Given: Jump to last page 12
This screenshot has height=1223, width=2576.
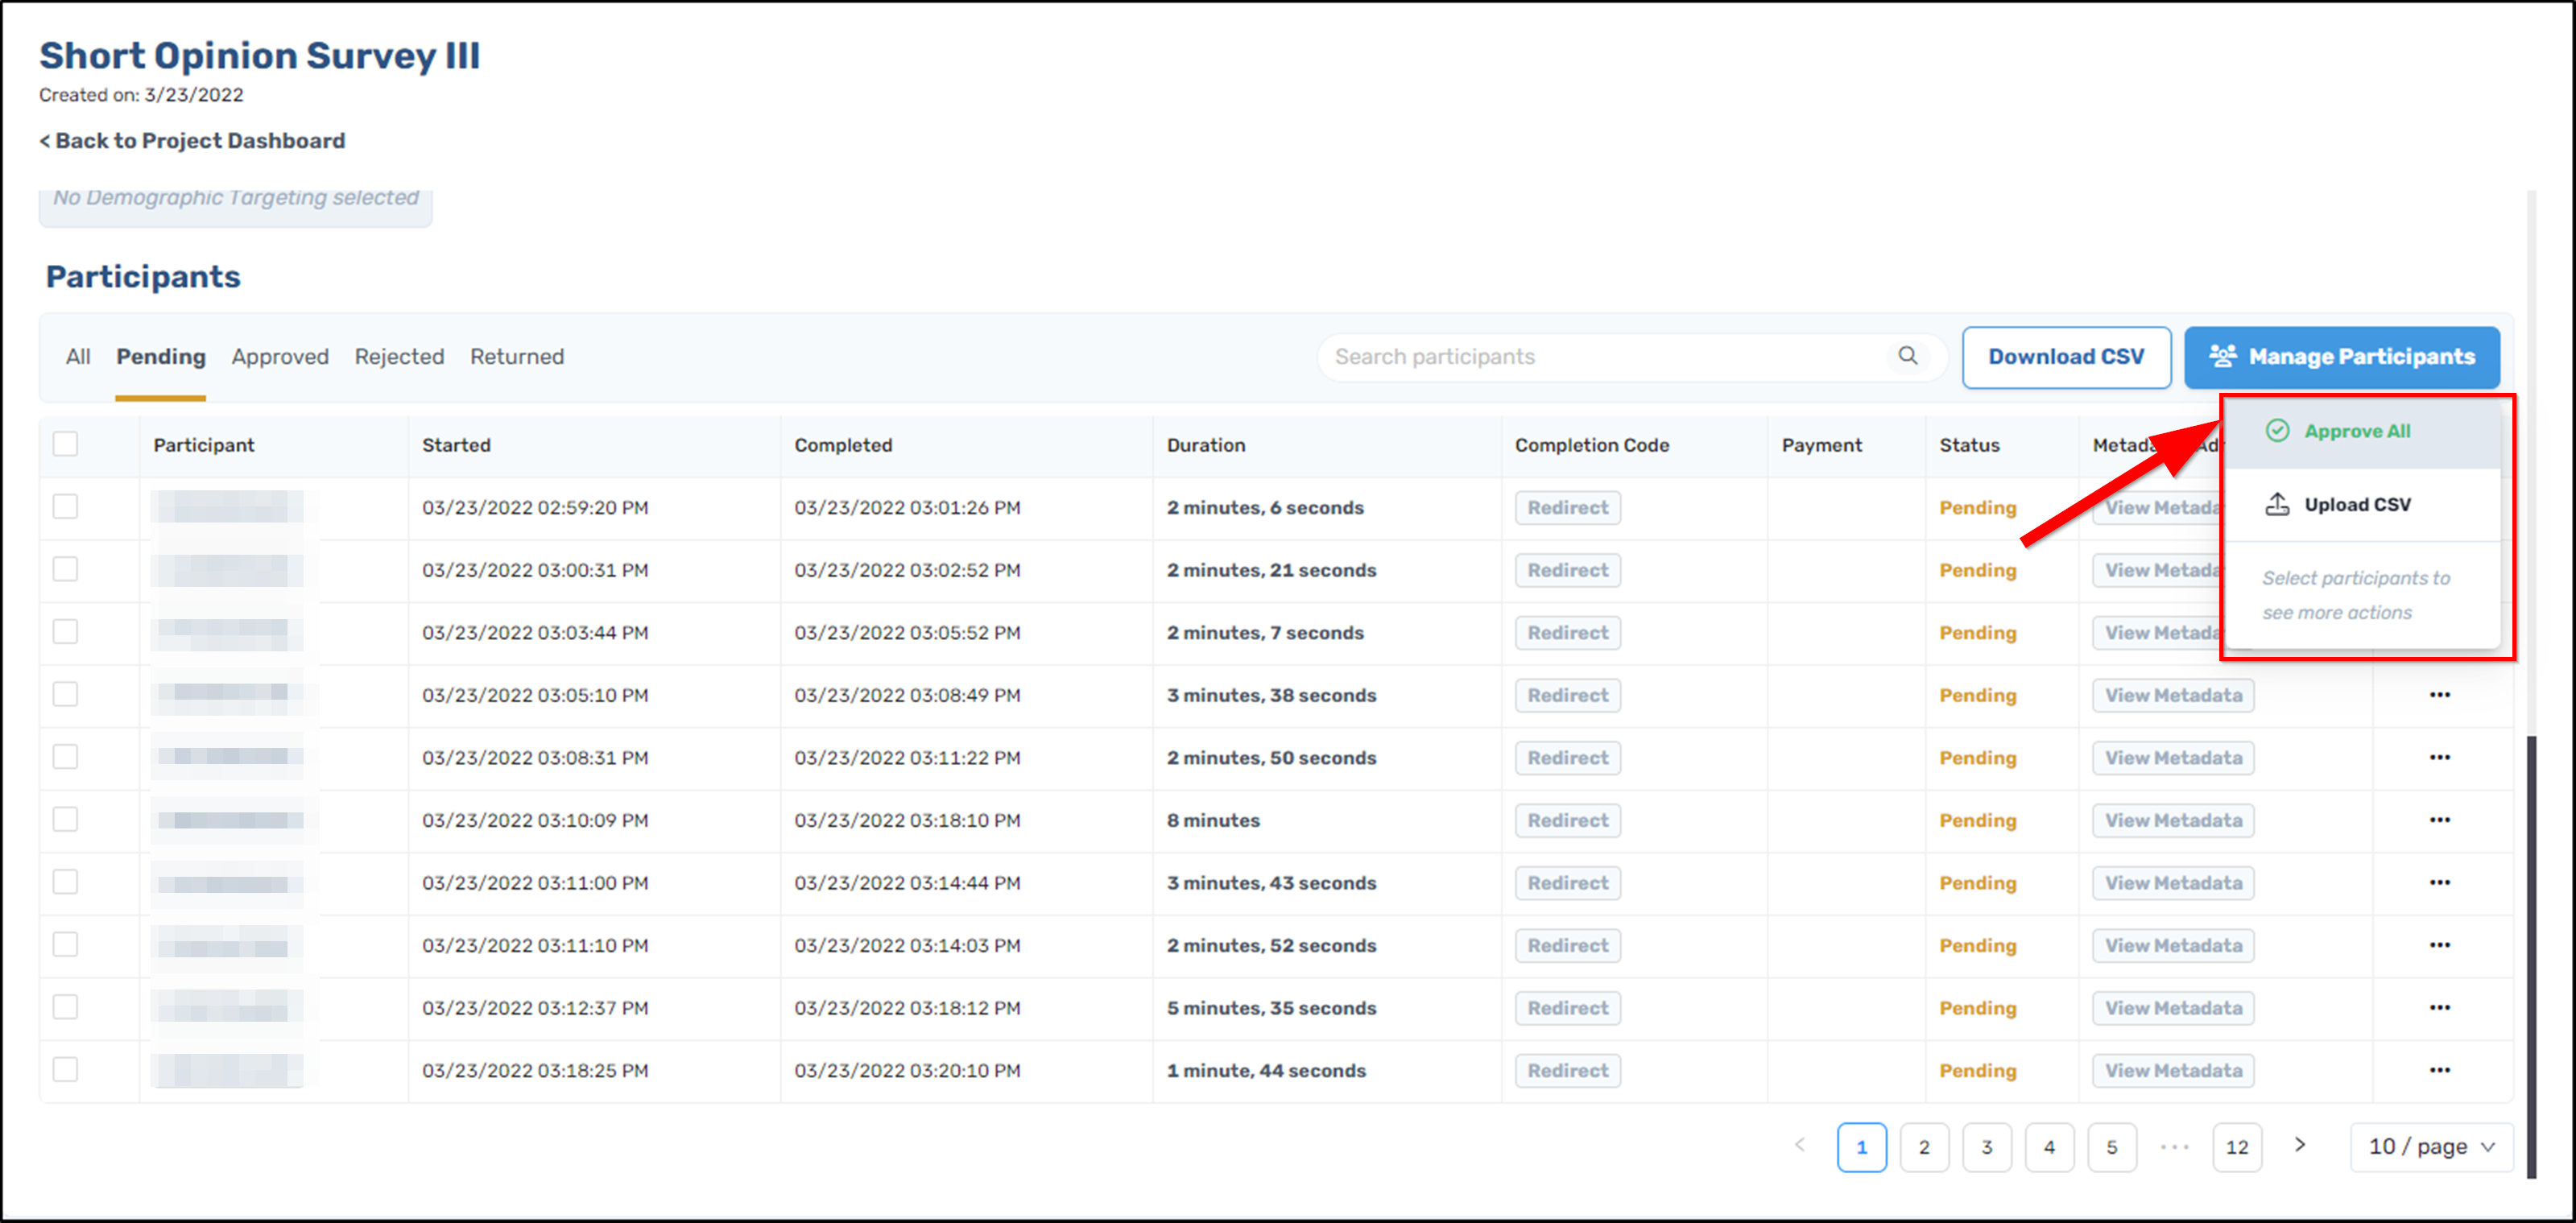Looking at the screenshot, I should click(2237, 1147).
